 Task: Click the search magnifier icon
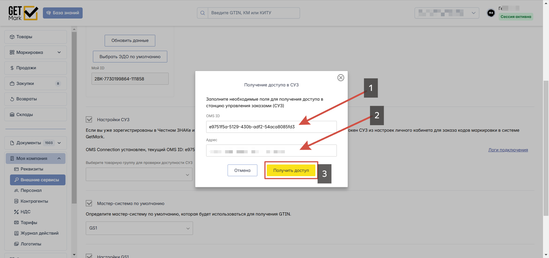tap(202, 13)
